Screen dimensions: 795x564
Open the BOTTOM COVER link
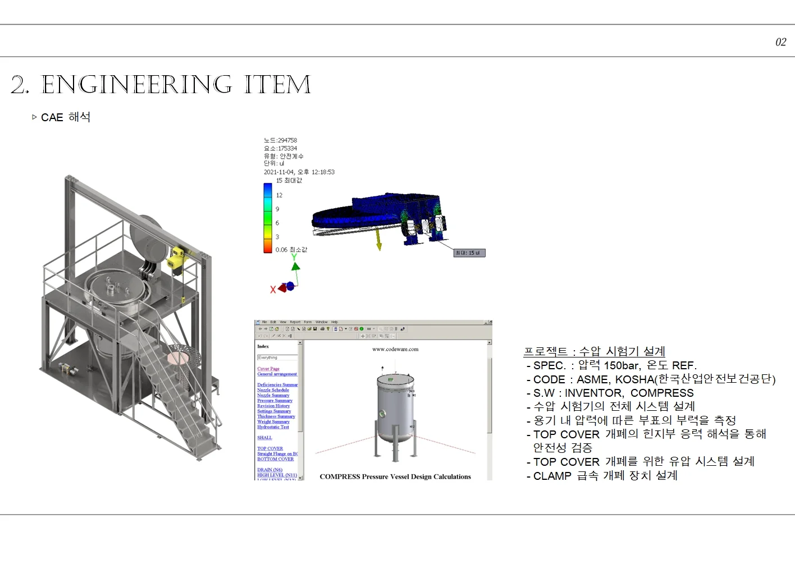pyautogui.click(x=276, y=459)
